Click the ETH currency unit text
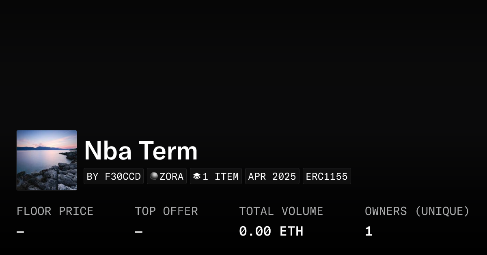 tap(291, 232)
